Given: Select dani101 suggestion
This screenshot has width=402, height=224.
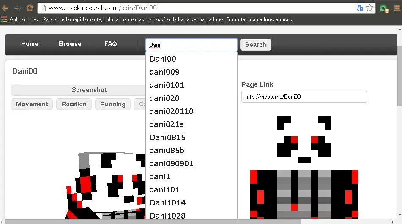Looking at the screenshot, I should coord(191,189).
